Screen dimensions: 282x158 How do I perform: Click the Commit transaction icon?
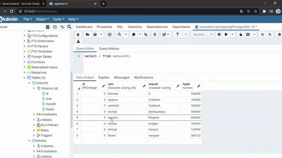pyautogui.click(x=263, y=35)
